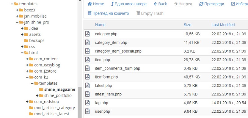The width and height of the screenshot is (248, 118).
Task: Open Преглед на кошчето trash view
Action: click(108, 13)
